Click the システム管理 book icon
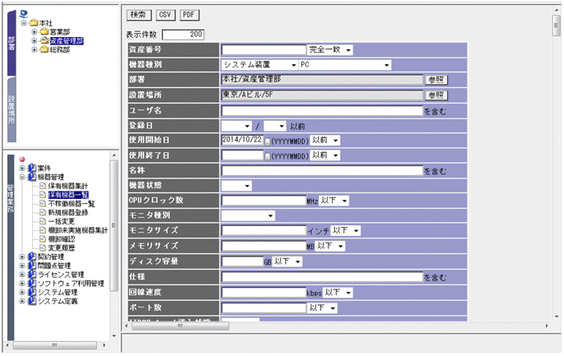564x356 pixels. coord(32,292)
